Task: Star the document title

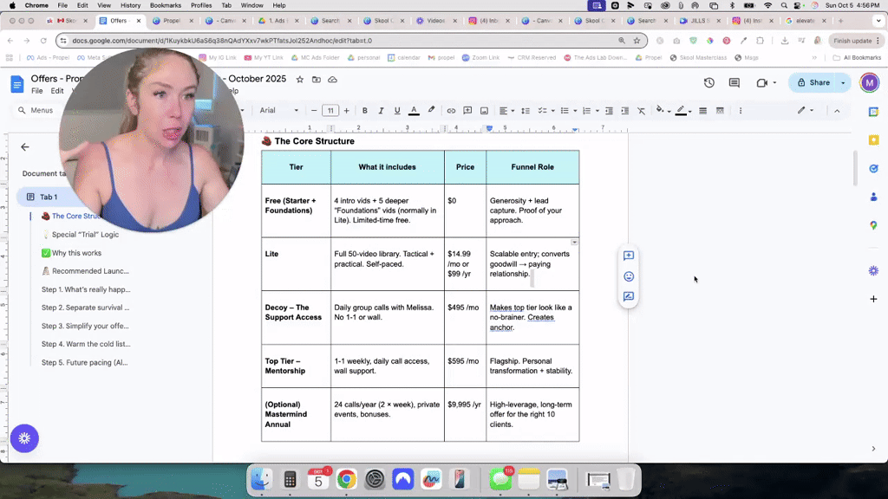Action: tap(299, 79)
